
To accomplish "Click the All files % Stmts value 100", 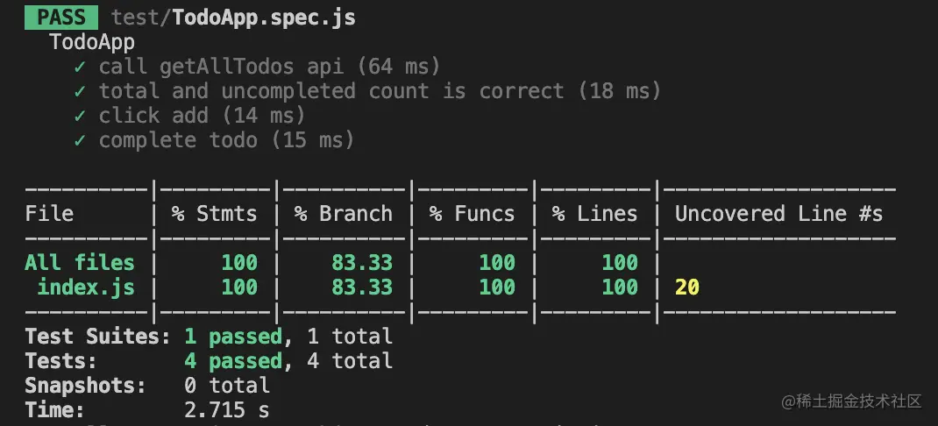I will pos(239,263).
